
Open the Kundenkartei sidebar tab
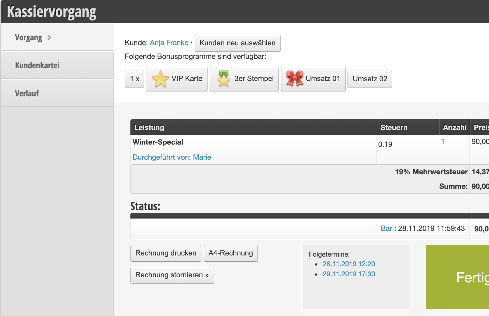click(x=37, y=65)
